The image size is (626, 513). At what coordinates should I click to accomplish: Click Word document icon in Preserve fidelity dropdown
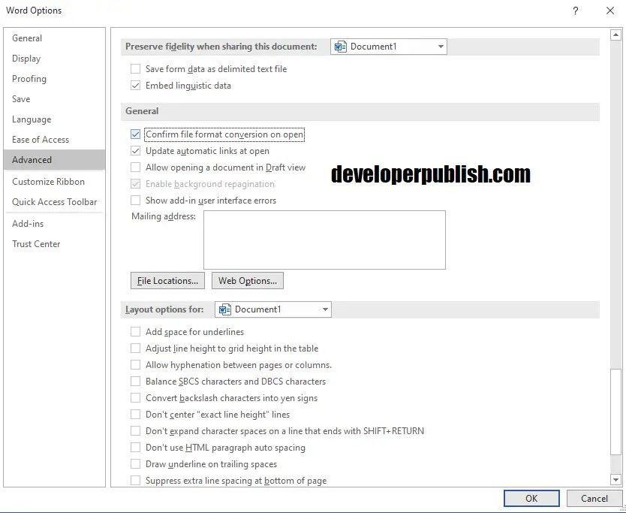point(340,47)
